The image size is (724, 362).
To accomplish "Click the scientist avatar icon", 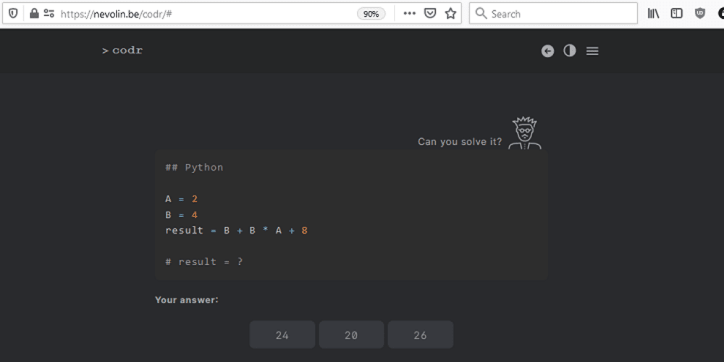I will [x=525, y=133].
